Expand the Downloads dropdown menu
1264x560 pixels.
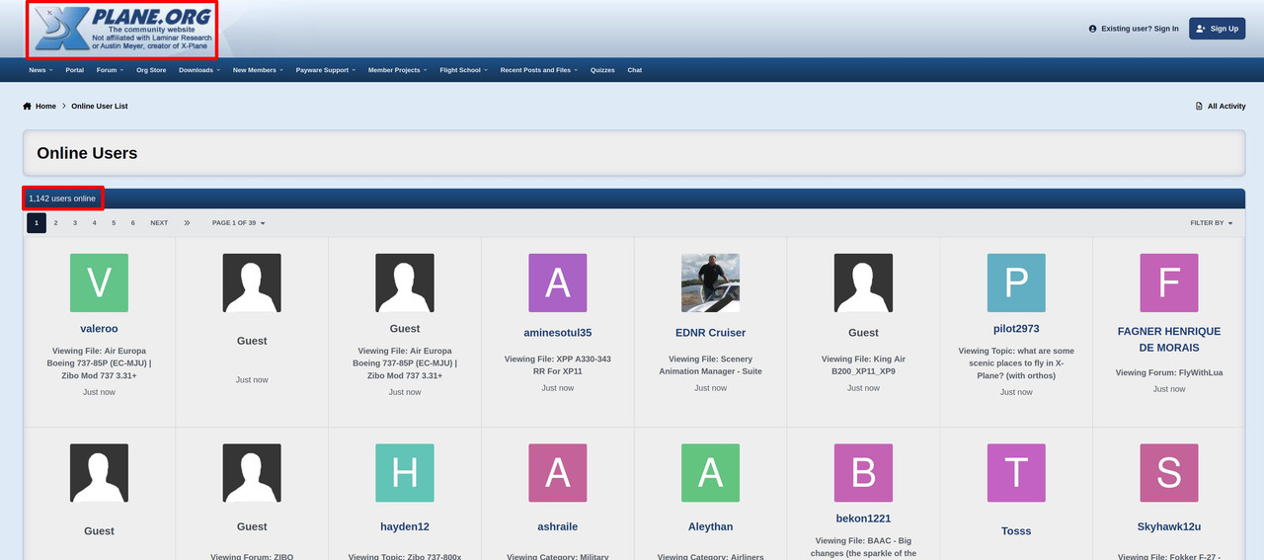pyautogui.click(x=199, y=70)
